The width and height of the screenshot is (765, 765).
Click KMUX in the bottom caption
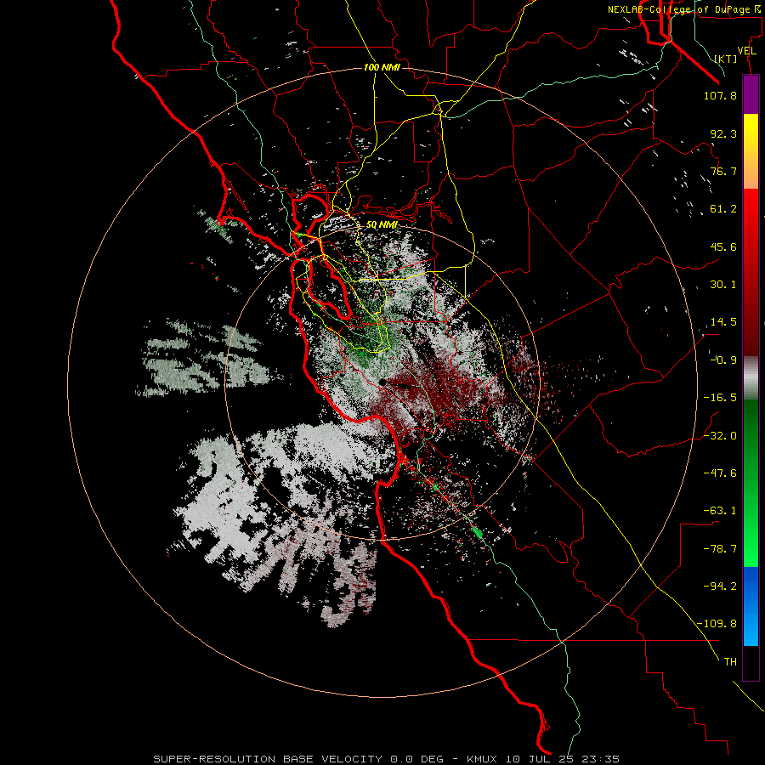[x=483, y=759]
